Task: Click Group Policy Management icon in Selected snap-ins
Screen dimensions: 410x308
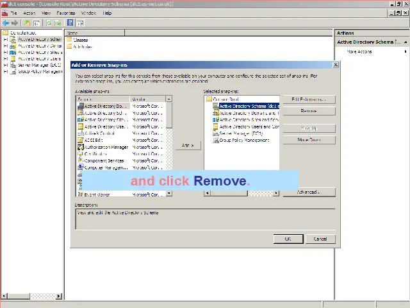Action: (x=215, y=140)
